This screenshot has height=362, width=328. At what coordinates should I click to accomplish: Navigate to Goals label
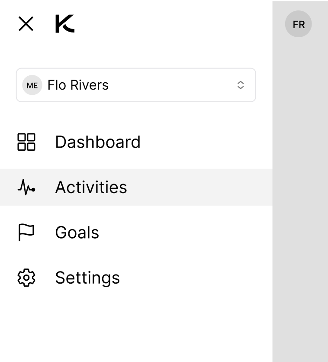coord(77,233)
